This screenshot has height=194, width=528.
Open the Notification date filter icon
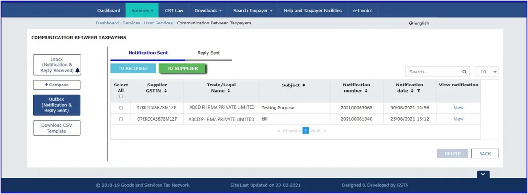click(418, 91)
